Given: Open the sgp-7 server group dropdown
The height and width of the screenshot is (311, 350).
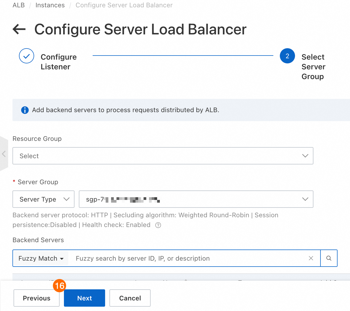Looking at the screenshot, I should point(196,199).
